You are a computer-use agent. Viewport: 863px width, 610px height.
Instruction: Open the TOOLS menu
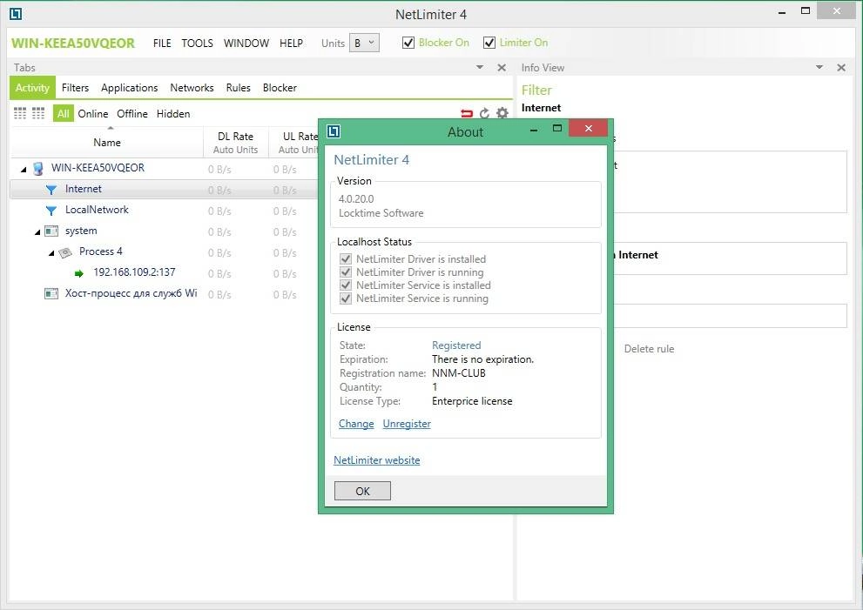(x=197, y=44)
